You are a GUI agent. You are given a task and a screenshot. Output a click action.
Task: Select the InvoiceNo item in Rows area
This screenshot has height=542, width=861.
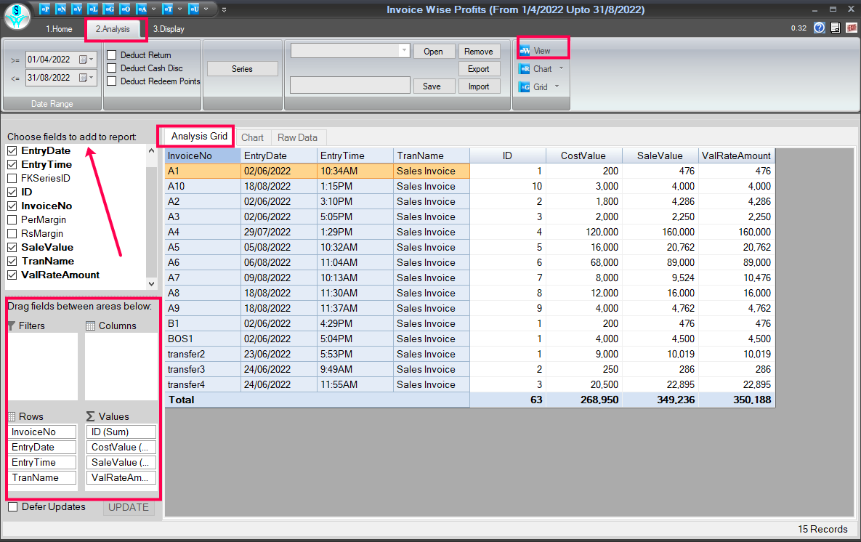pos(41,432)
